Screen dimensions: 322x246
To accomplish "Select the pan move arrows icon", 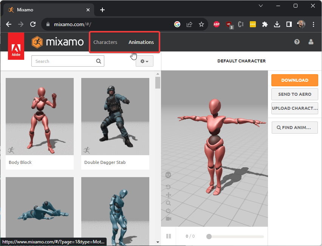I will 169,195.
